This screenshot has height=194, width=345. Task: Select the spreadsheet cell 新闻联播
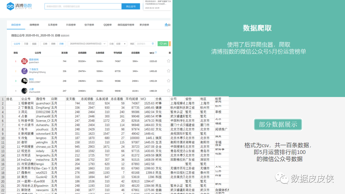tap(28, 134)
